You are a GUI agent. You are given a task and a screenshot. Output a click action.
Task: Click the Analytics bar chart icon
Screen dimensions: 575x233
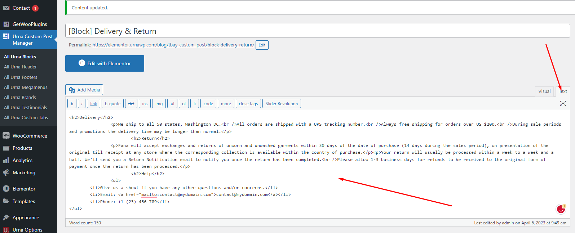tap(6, 160)
